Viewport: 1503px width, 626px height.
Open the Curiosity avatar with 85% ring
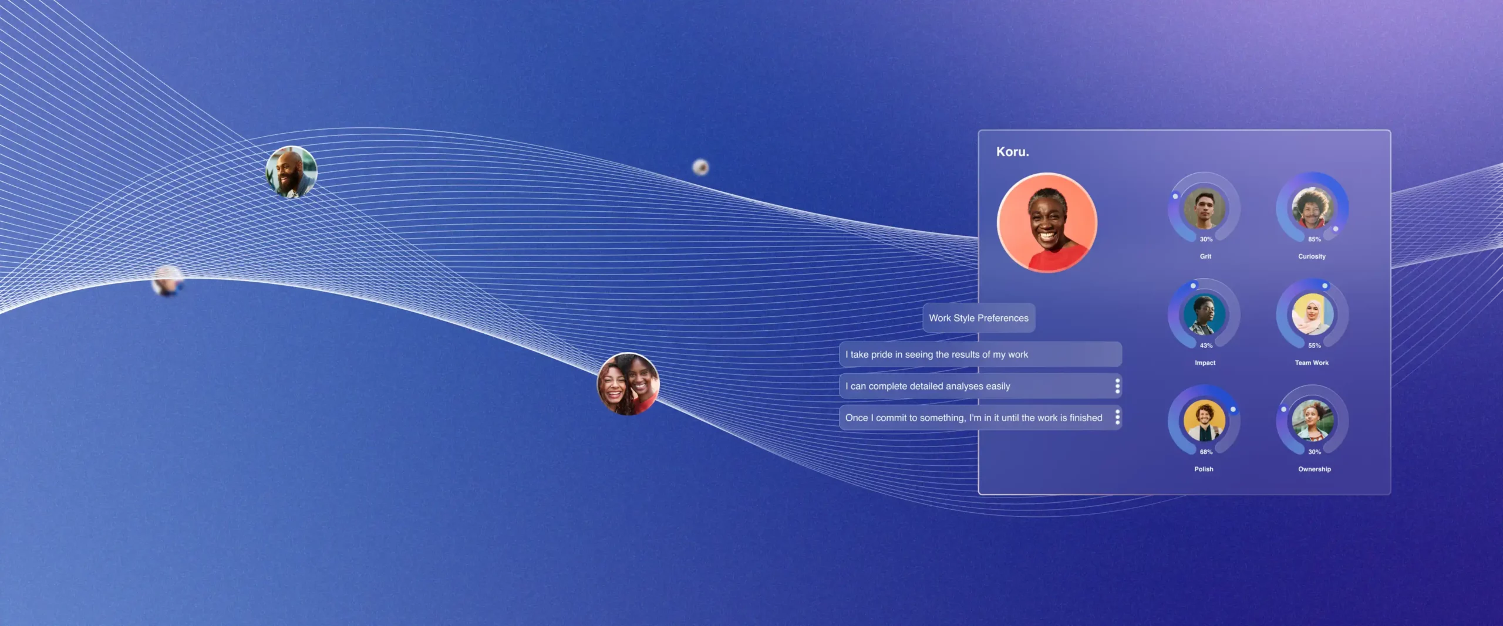[1312, 208]
